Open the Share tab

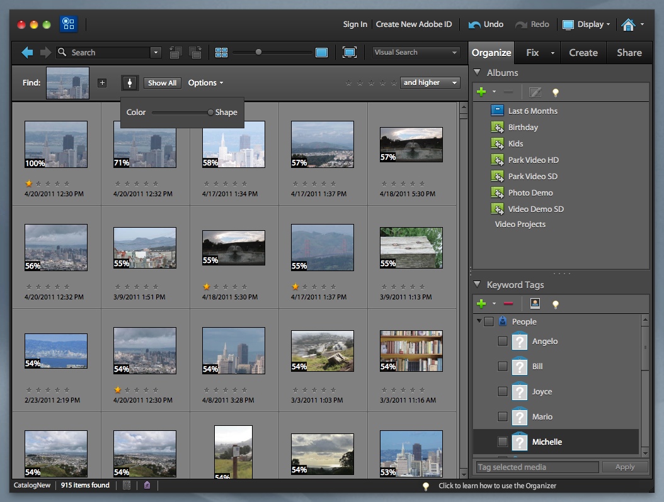coord(629,53)
